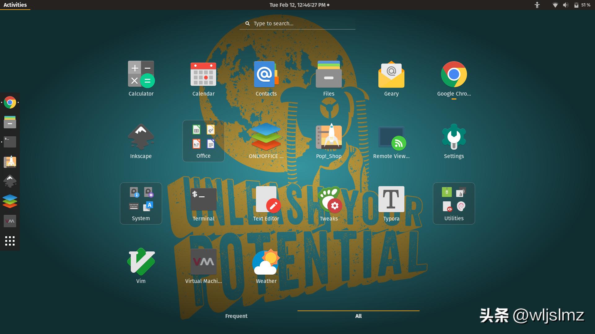Open Typora markdown editor
The width and height of the screenshot is (595, 334).
(x=391, y=199)
